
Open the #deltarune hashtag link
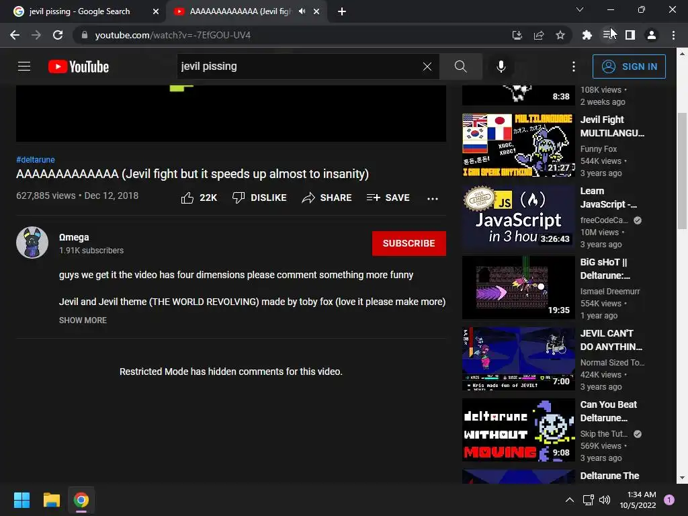pyautogui.click(x=36, y=160)
